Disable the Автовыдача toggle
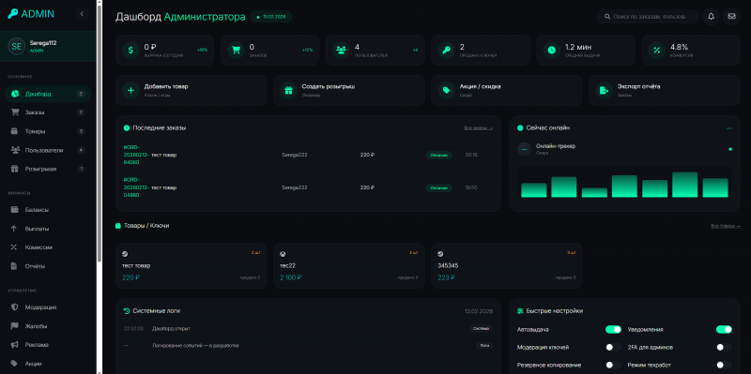Screen dimensions: 751x374 tap(613, 330)
